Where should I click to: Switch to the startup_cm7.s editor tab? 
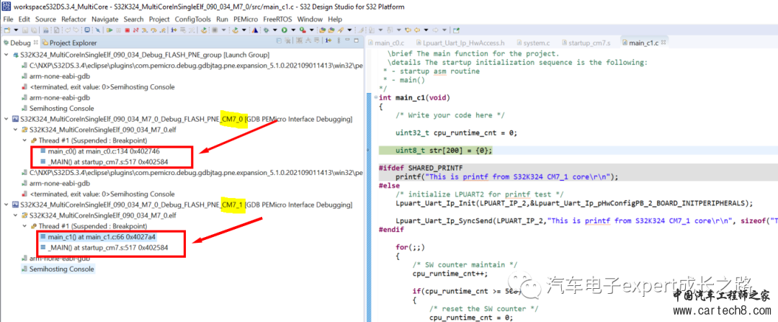point(586,43)
